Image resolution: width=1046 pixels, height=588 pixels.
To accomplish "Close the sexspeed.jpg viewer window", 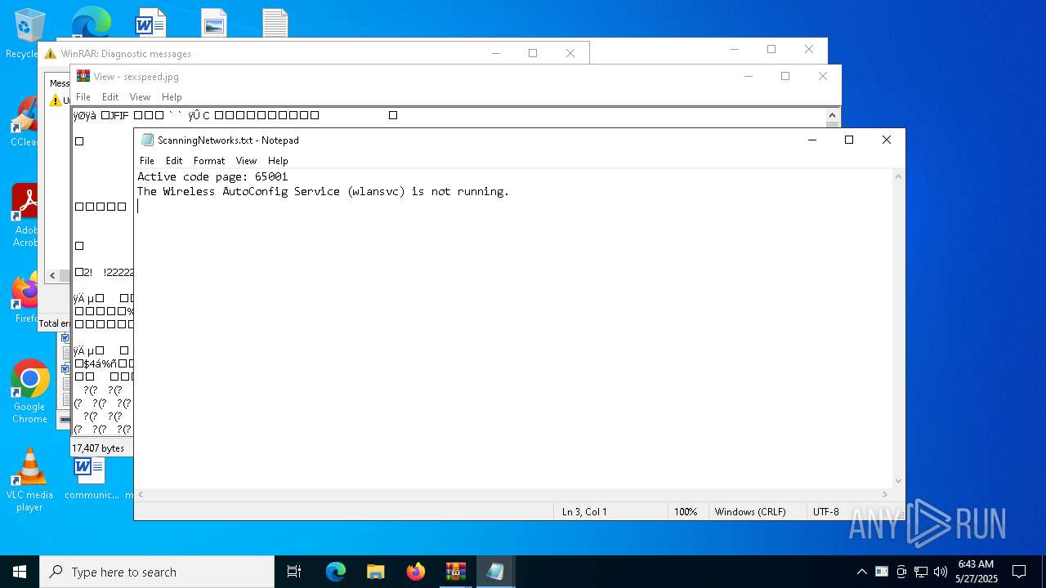I will pyautogui.click(x=823, y=76).
